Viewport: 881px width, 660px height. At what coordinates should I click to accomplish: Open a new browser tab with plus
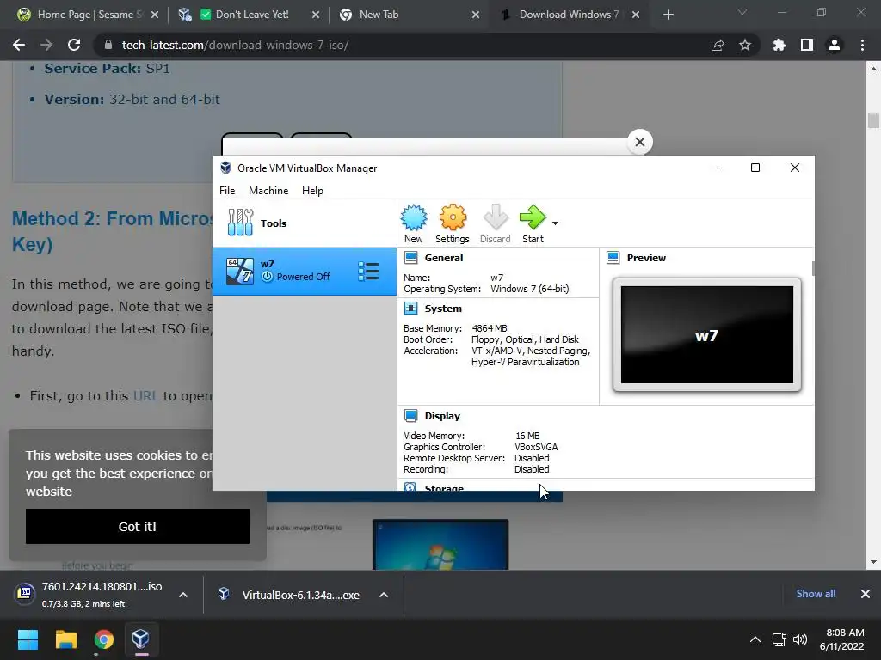668,15
